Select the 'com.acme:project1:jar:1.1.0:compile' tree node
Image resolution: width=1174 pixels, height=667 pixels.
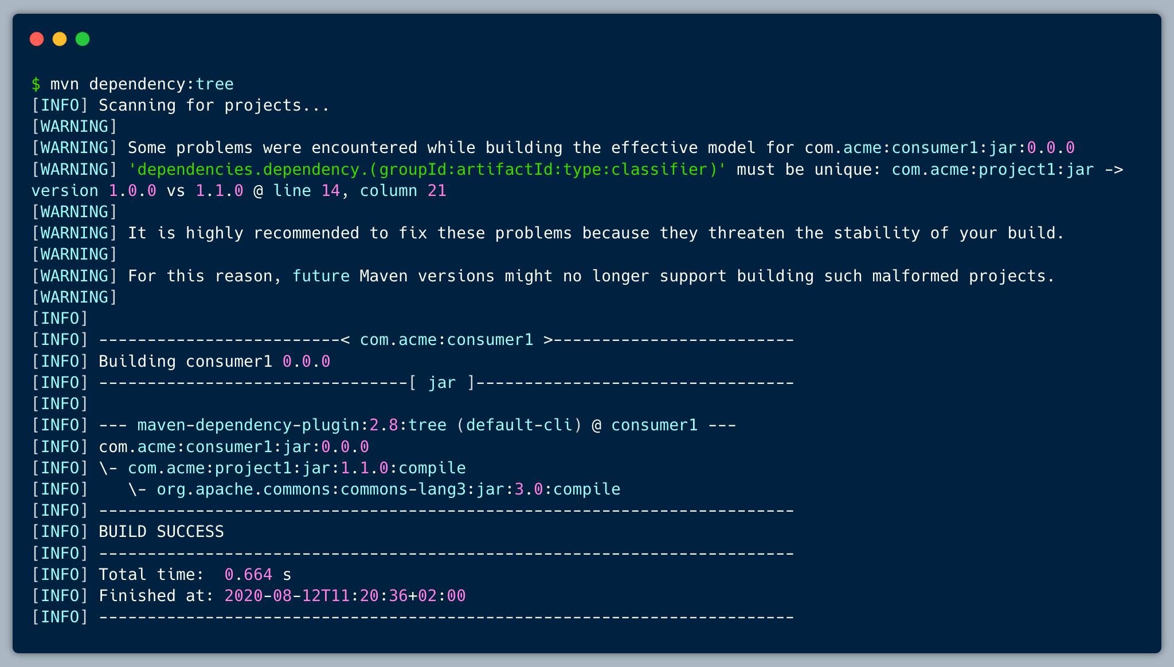pos(296,468)
